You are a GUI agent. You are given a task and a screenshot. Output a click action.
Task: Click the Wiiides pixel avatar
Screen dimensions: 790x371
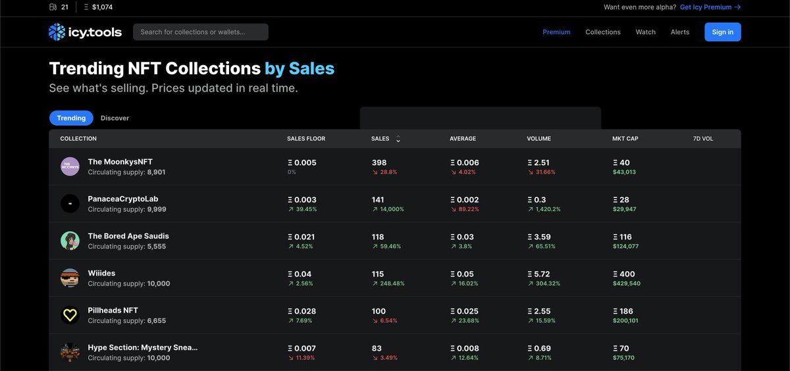[x=70, y=278]
